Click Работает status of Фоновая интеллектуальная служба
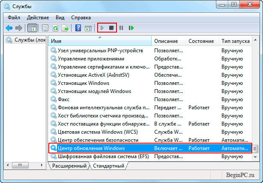This screenshot has height=183, width=263. click(x=199, y=108)
